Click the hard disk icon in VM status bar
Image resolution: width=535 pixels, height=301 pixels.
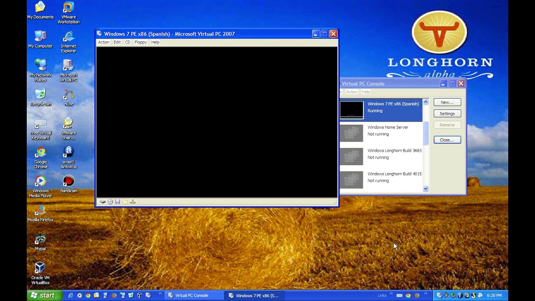coord(102,202)
